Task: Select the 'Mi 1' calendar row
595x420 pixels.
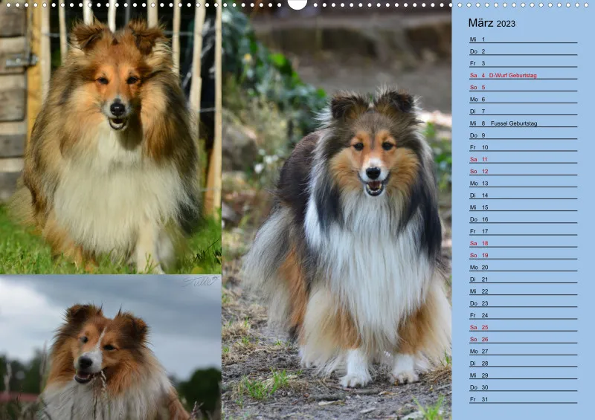Action: click(x=523, y=39)
